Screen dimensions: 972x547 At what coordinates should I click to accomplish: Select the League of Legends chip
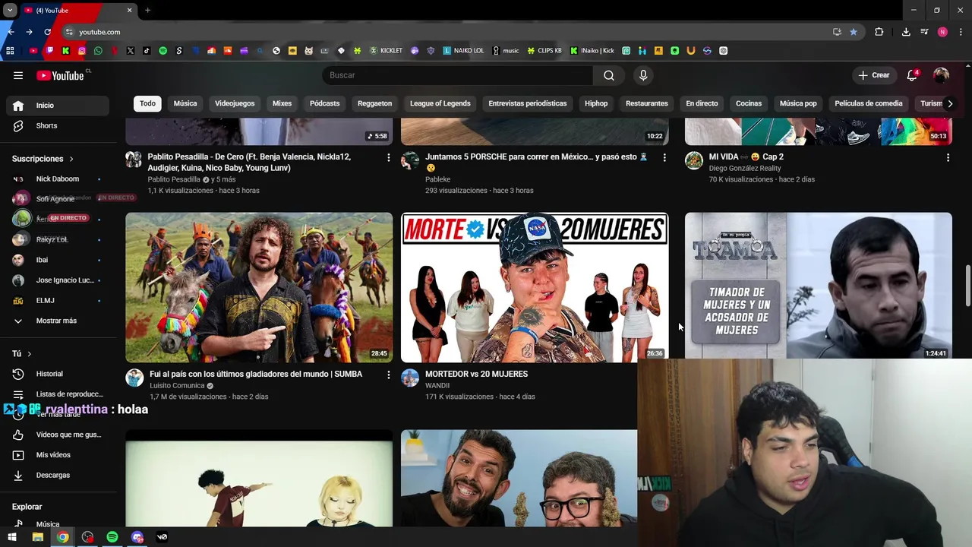coord(440,103)
